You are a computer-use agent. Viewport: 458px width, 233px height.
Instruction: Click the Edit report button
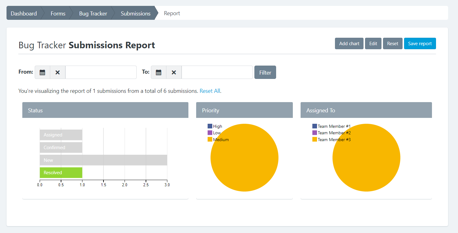coord(373,44)
